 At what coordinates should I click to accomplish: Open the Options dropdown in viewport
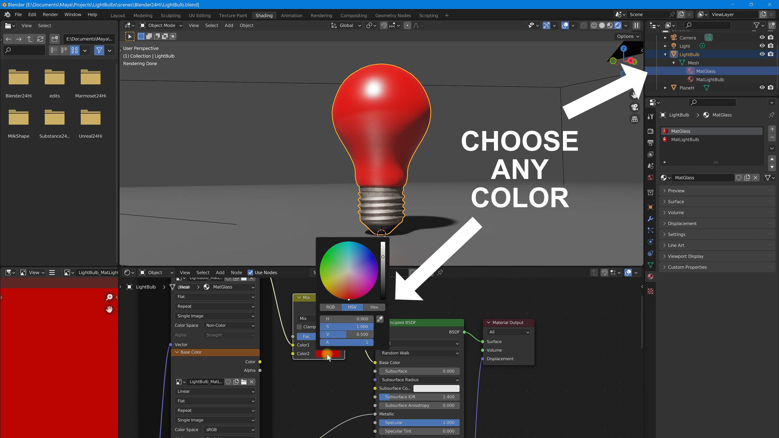[x=628, y=36]
